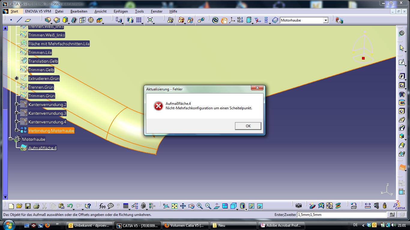Open the target/axis system tool

pos(91,20)
